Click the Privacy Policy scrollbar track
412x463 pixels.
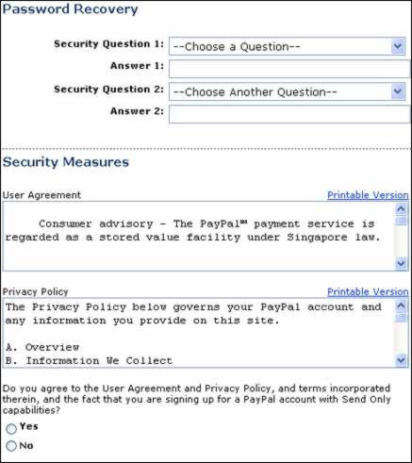point(401,339)
